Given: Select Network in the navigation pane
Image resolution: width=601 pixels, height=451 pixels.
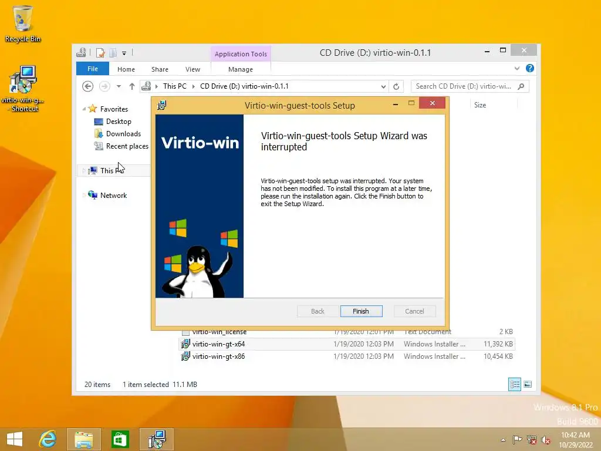Looking at the screenshot, I should tap(113, 195).
